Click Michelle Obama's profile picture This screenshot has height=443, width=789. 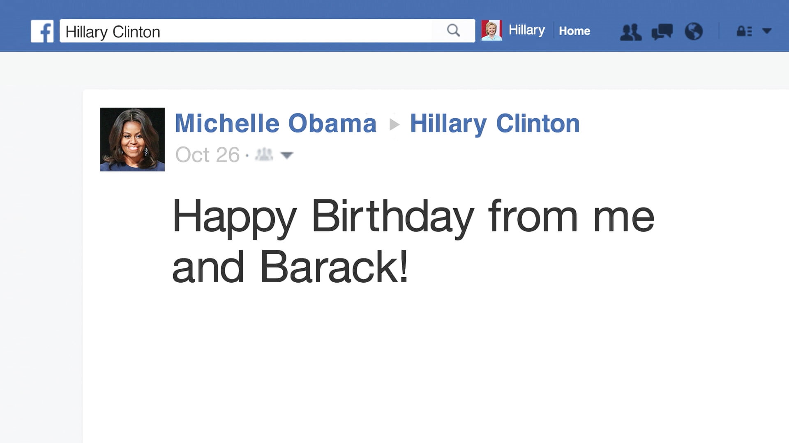[x=132, y=139]
